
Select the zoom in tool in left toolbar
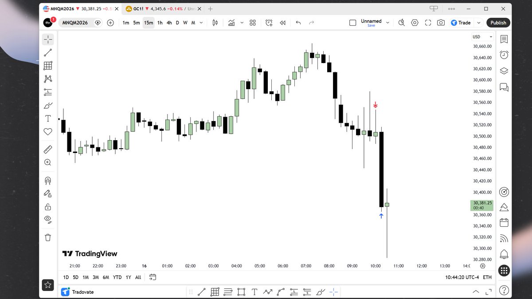(48, 162)
